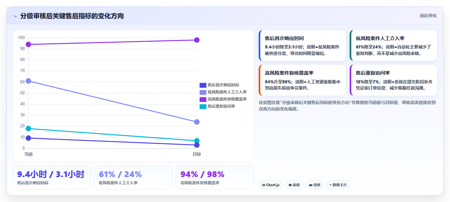Click the 售后重复追问率 legend label
Viewport: 450px width, 202px height.
pos(221,106)
